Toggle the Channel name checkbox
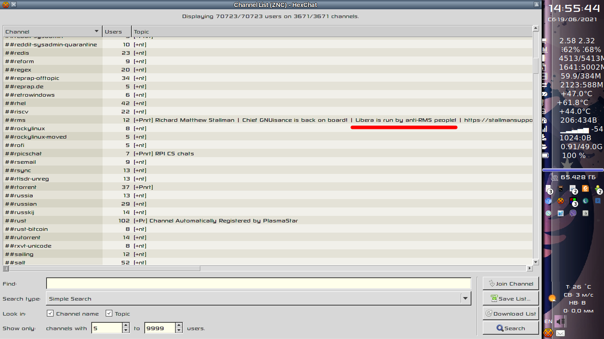604x339 pixels. [x=50, y=313]
